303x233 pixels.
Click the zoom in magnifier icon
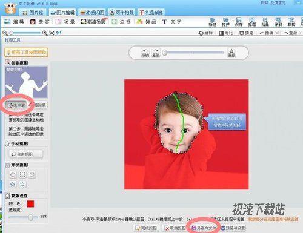point(45,33)
